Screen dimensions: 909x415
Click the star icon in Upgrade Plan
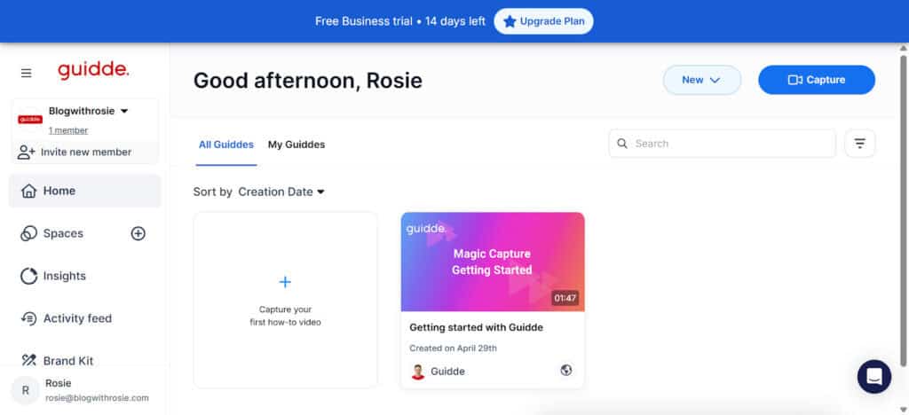tap(510, 22)
